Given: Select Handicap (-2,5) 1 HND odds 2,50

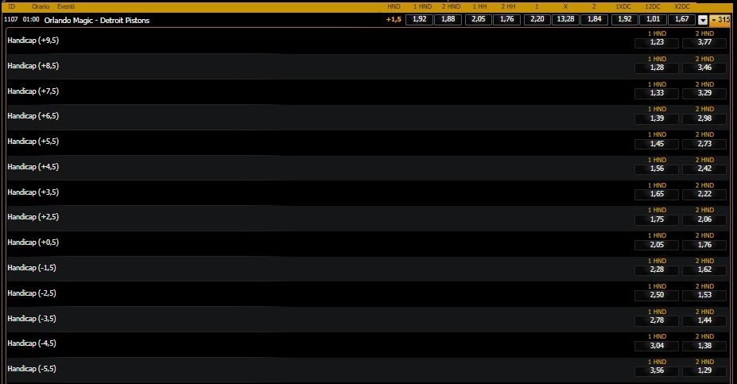Looking at the screenshot, I should pos(657,295).
